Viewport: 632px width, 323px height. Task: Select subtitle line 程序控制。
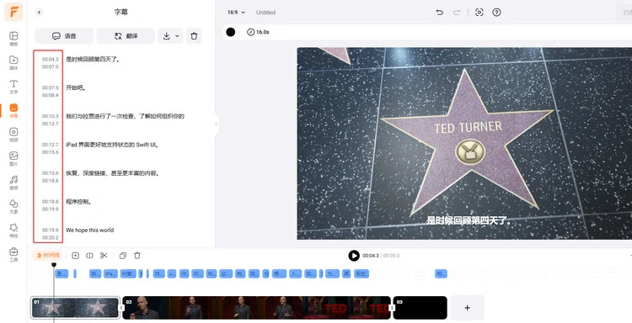79,202
